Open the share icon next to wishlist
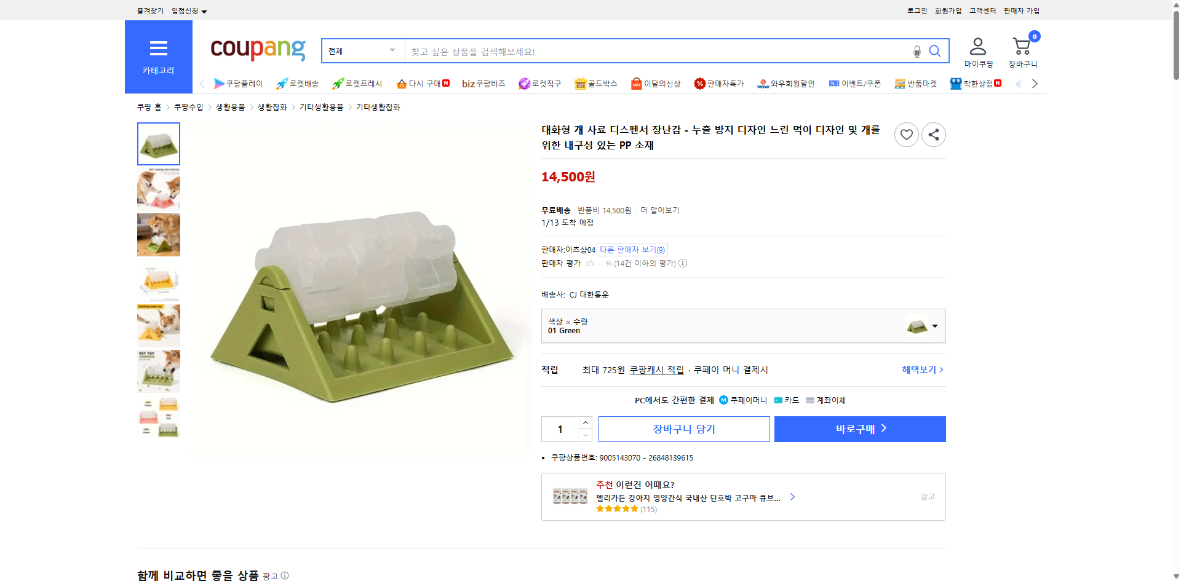Image resolution: width=1181 pixels, height=581 pixels. pos(933,134)
